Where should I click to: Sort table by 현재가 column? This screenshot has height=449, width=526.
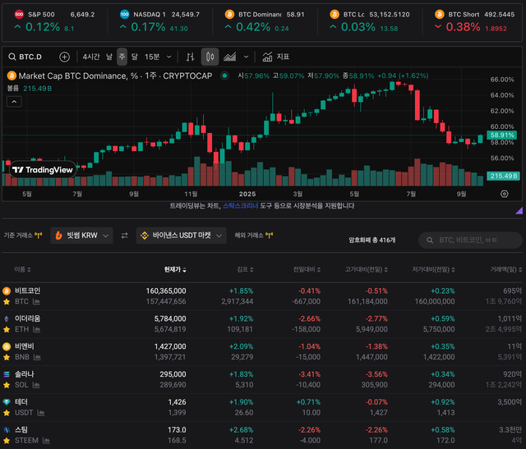click(x=175, y=270)
